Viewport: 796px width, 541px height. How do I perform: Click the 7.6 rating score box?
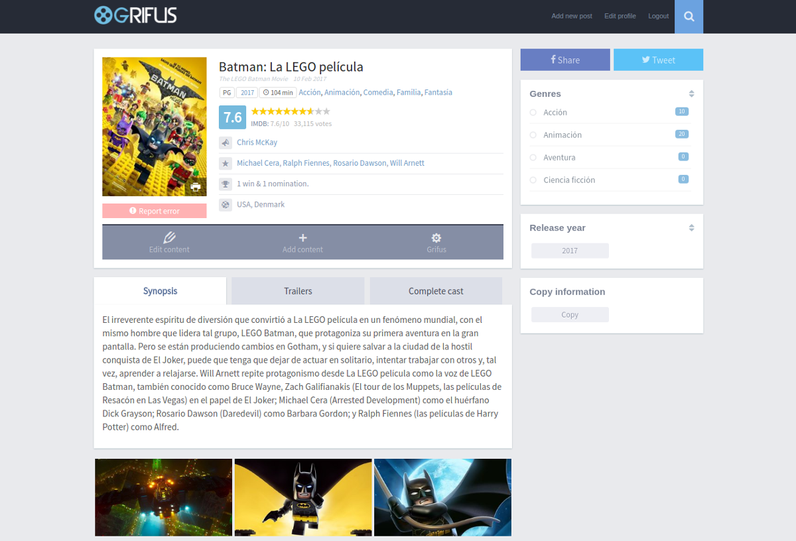coord(233,117)
